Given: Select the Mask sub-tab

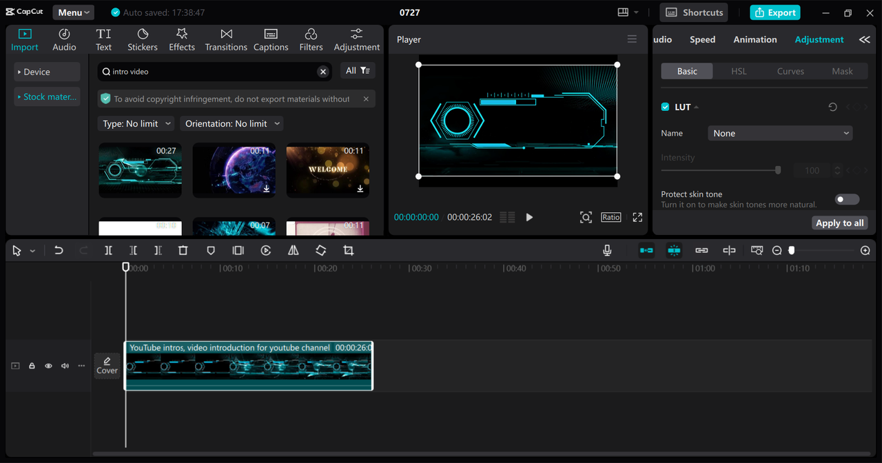Looking at the screenshot, I should [x=842, y=71].
